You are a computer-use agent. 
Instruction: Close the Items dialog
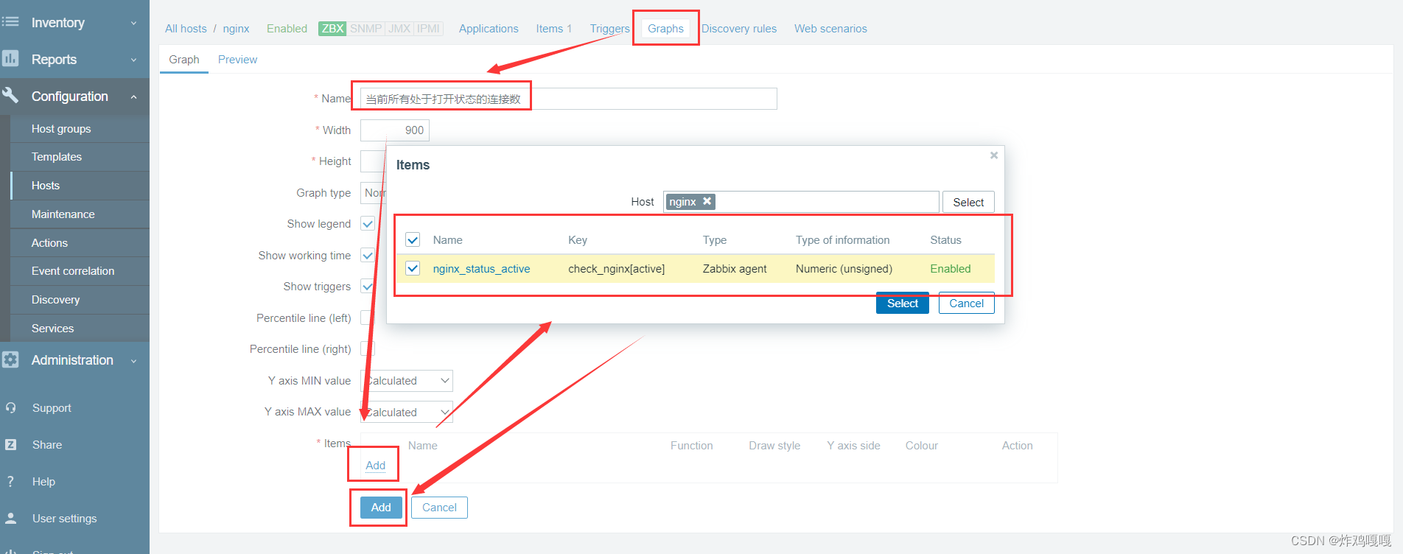pyautogui.click(x=994, y=155)
